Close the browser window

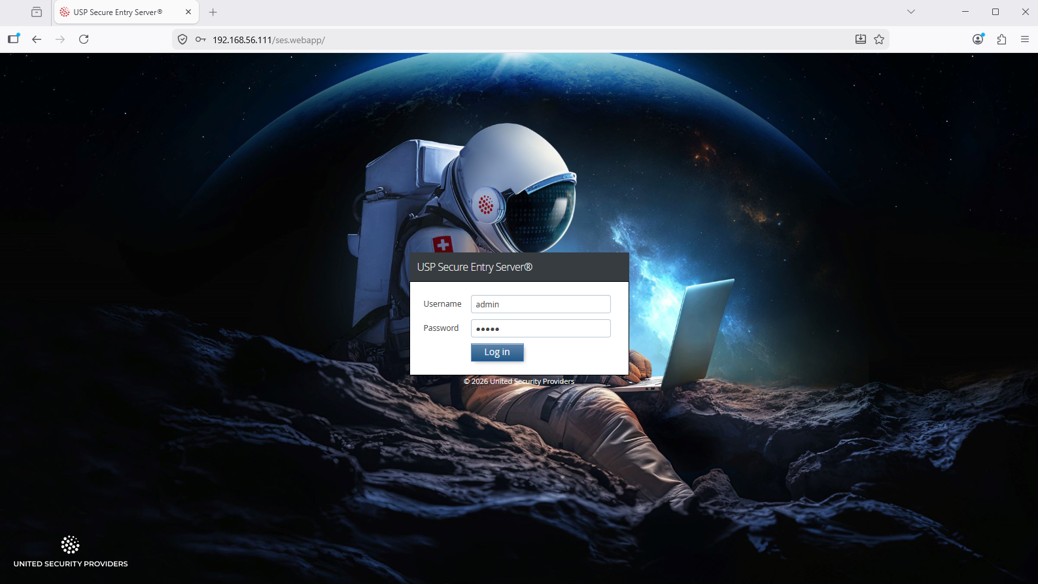point(1026,12)
